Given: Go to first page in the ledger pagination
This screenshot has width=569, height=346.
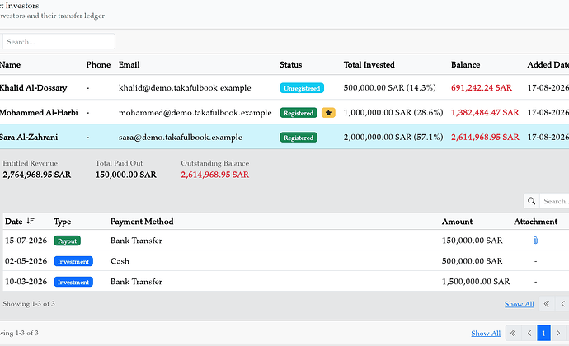Looking at the screenshot, I should tap(547, 303).
